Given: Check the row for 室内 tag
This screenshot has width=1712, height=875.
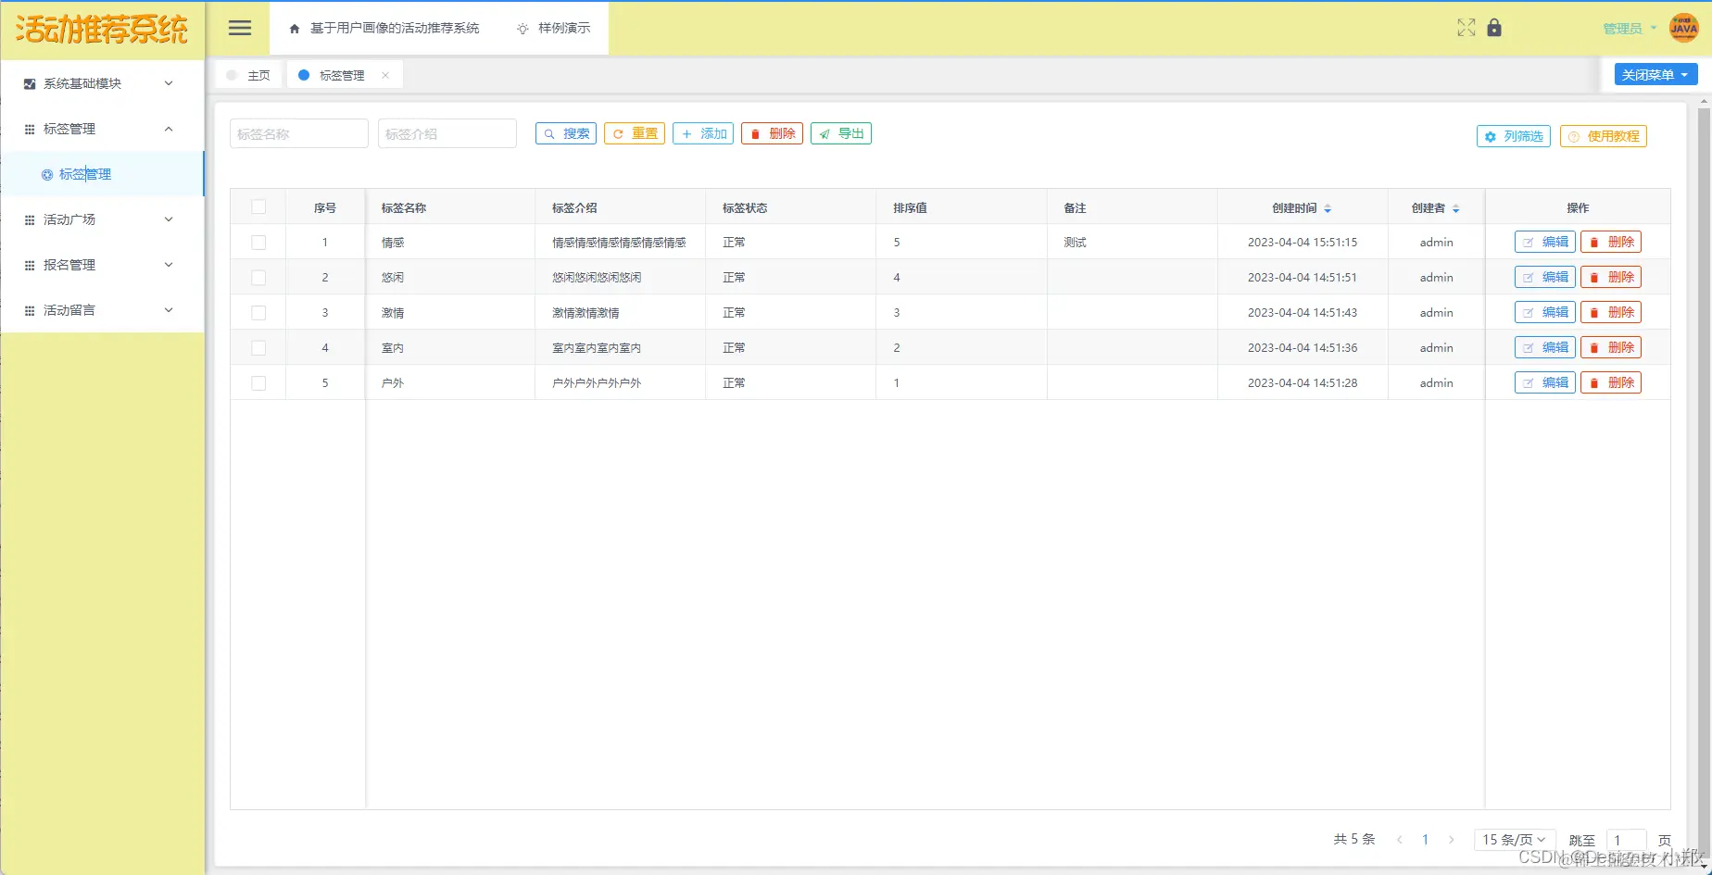Looking at the screenshot, I should 258,348.
